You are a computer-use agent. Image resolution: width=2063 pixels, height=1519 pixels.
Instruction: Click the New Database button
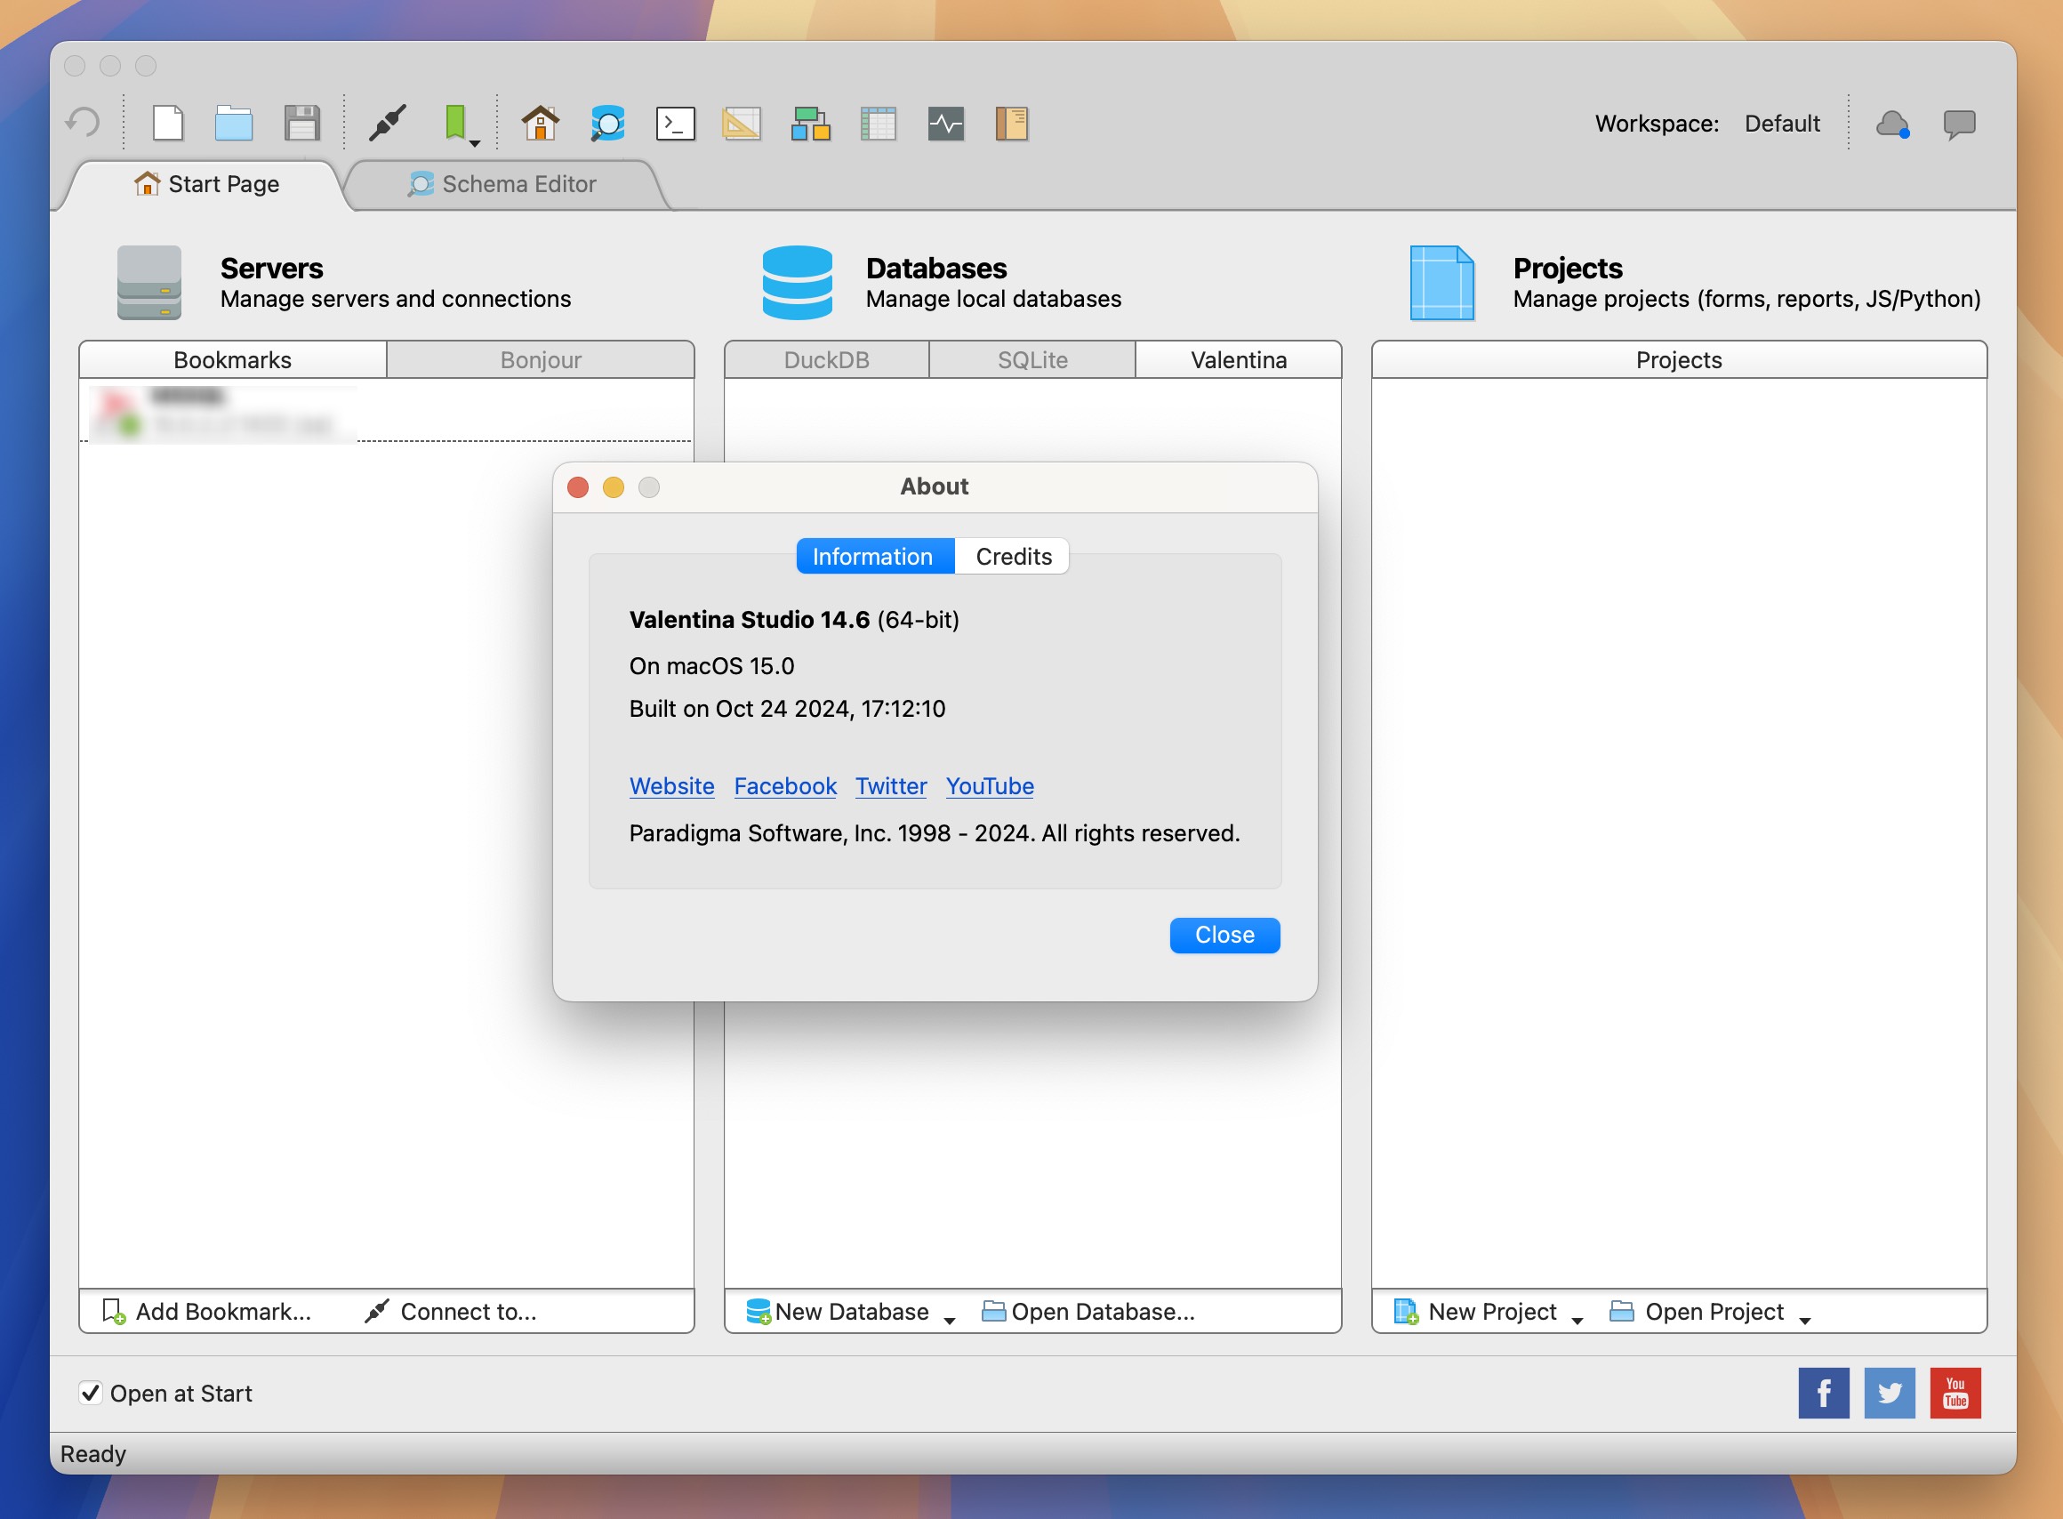point(839,1311)
